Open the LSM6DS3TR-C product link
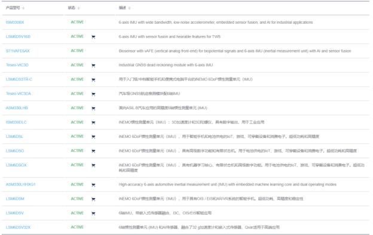Screen dimensions: 373x235 click(x=19, y=79)
